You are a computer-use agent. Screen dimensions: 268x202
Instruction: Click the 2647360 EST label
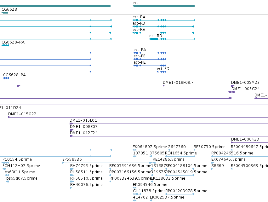click(x=177, y=147)
